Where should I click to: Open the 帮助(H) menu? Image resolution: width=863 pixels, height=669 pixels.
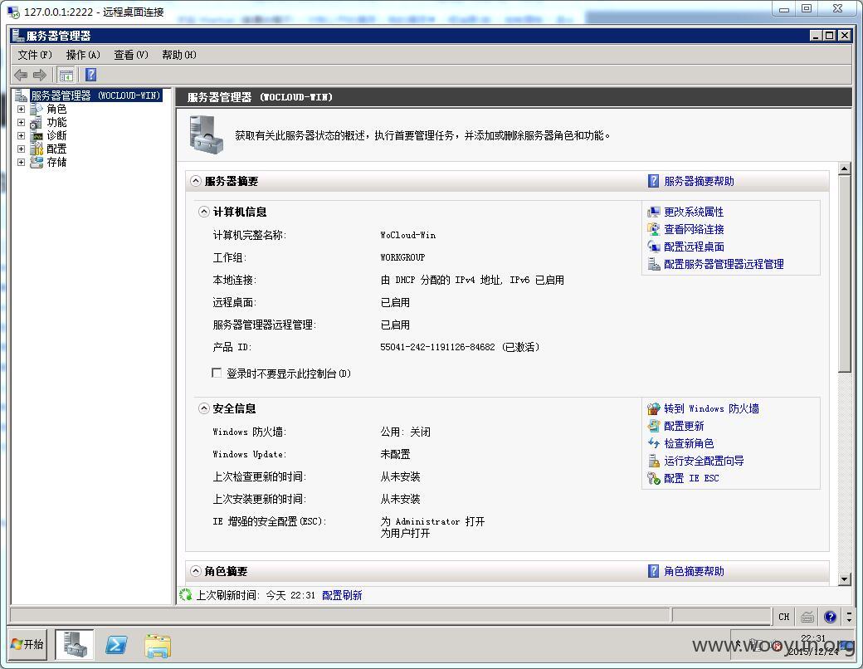coord(179,55)
